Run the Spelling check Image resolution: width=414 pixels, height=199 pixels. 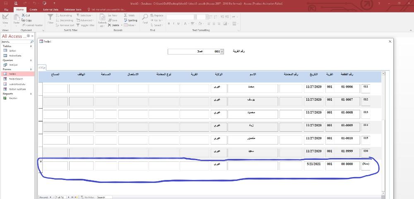click(x=130, y=20)
